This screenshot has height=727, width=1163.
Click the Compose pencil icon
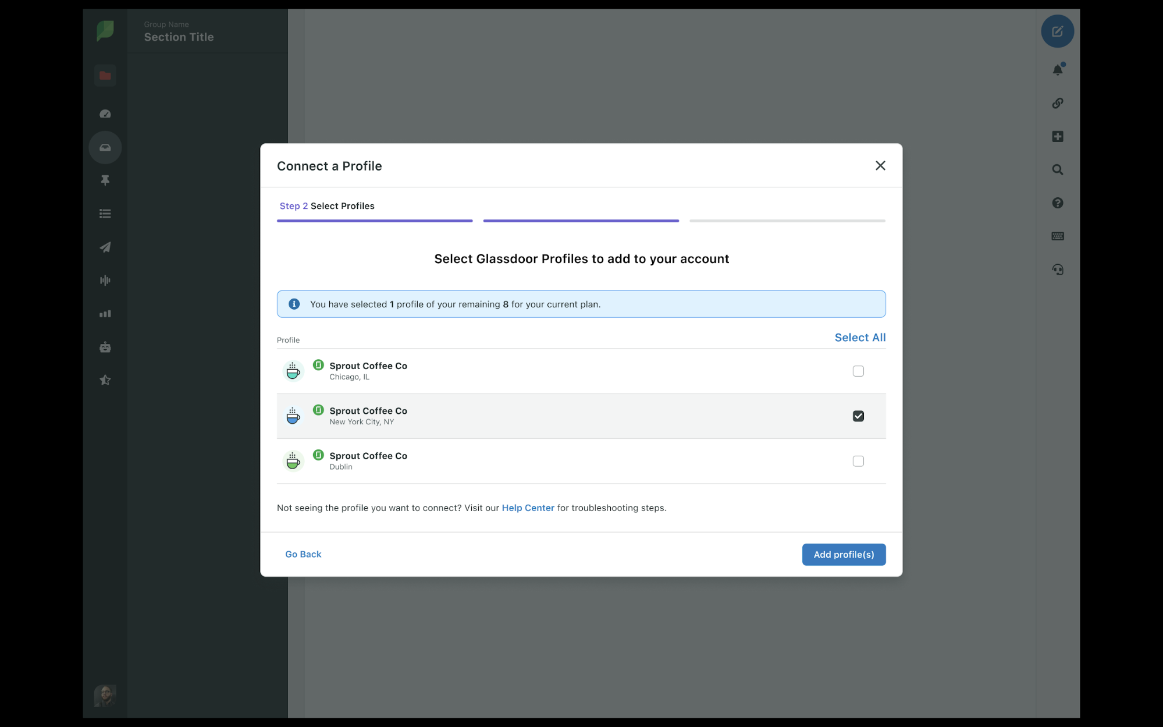[1057, 31]
